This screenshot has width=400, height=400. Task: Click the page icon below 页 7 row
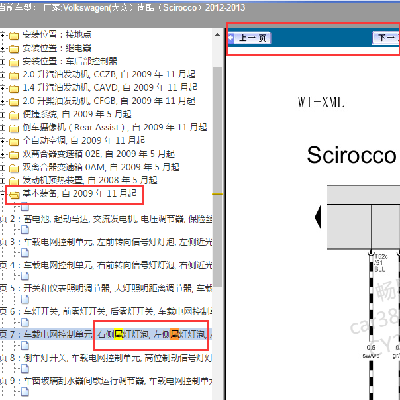25,346
